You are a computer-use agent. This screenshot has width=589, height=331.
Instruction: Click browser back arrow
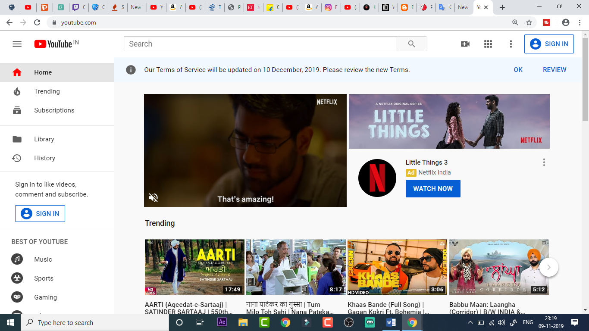9,22
